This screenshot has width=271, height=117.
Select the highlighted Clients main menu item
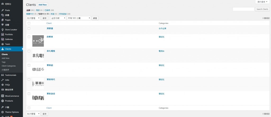click(11, 49)
